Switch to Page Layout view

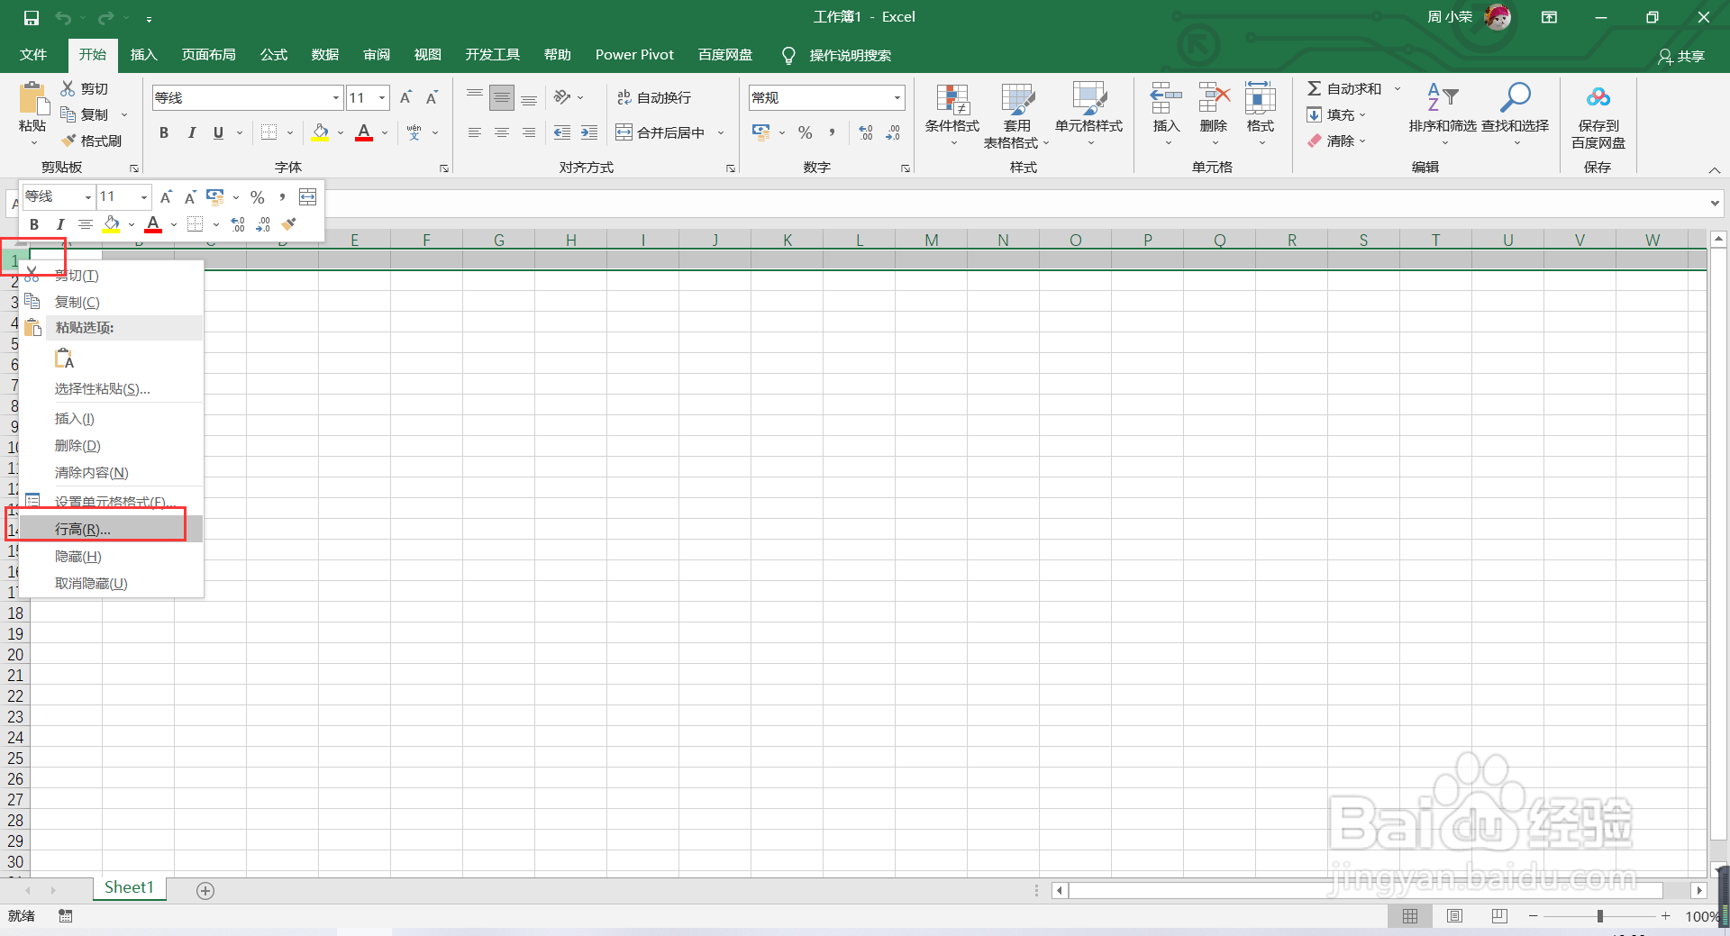pyautogui.click(x=1454, y=916)
